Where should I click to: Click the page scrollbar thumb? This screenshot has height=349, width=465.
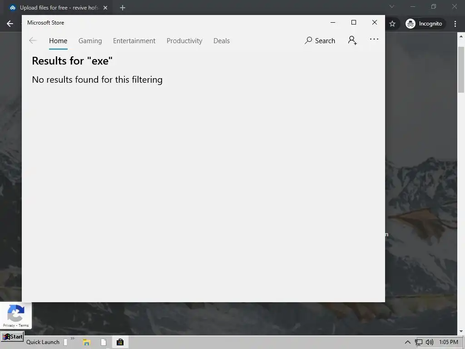coord(461,70)
